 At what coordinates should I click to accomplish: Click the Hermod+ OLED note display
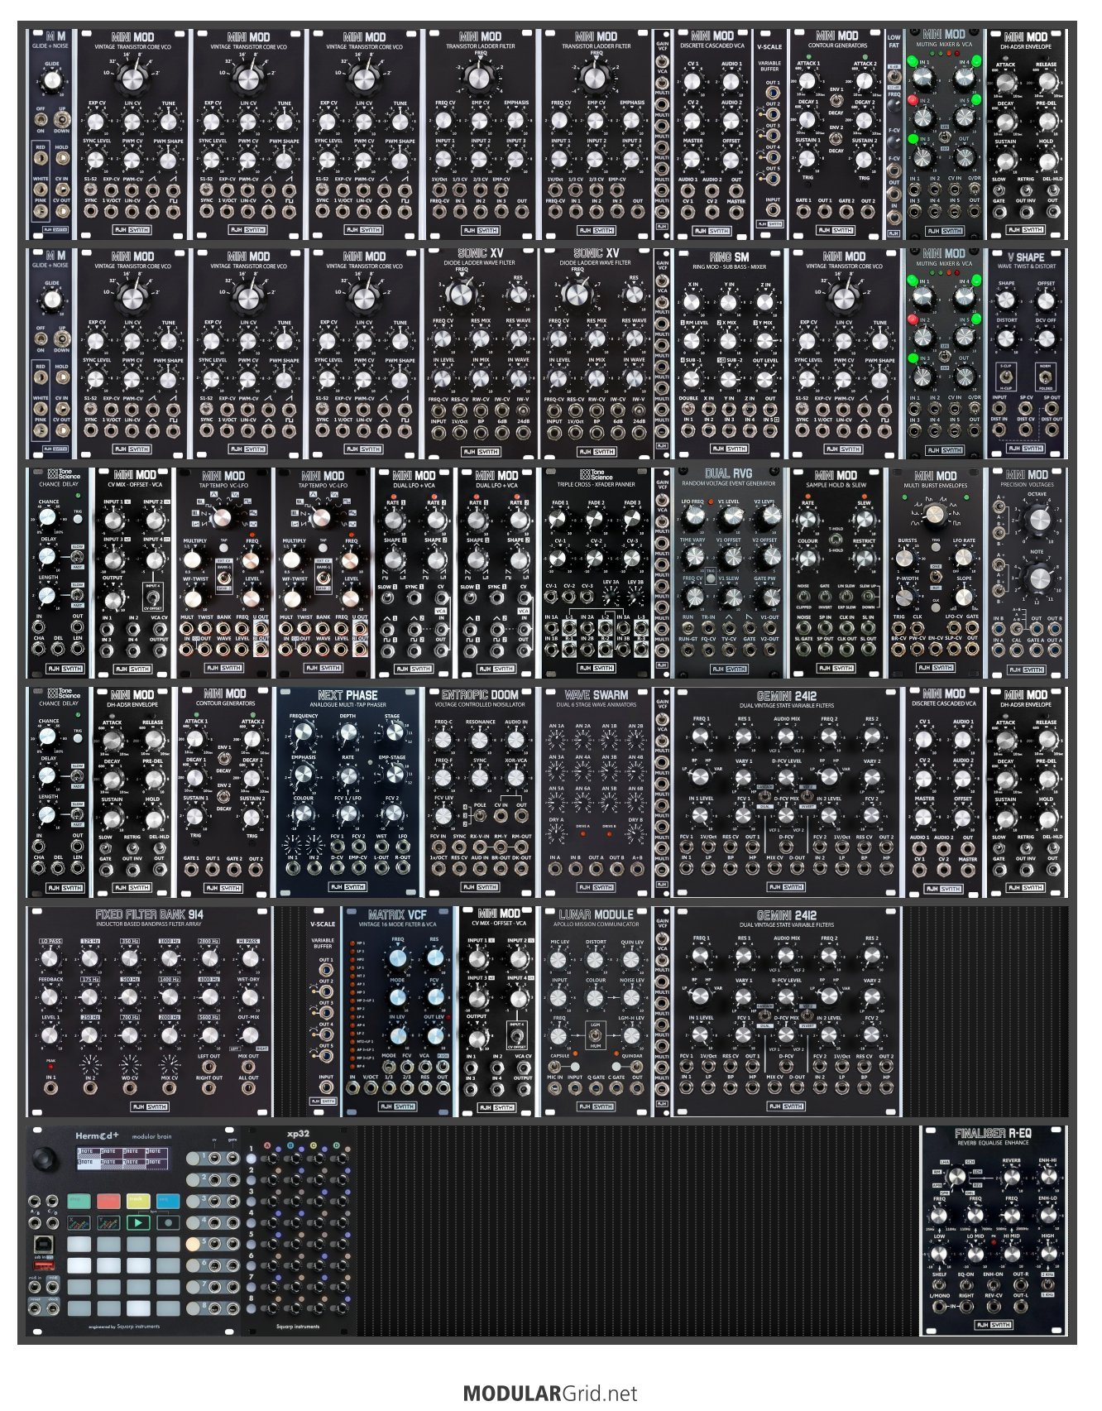(x=122, y=1157)
